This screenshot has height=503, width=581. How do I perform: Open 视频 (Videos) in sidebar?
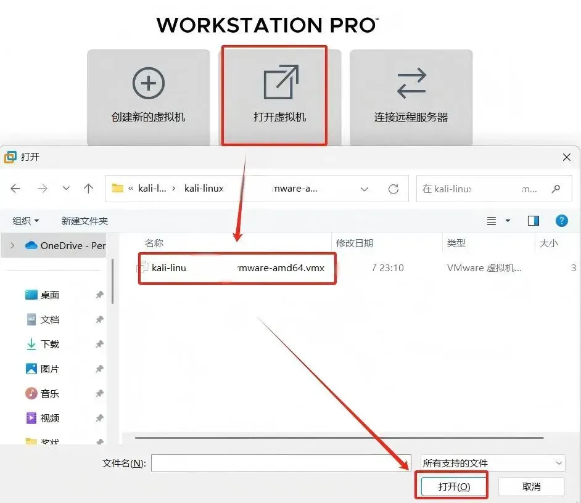point(50,418)
